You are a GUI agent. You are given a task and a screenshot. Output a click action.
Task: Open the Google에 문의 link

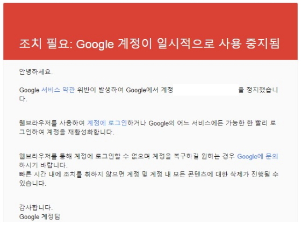click(257, 156)
